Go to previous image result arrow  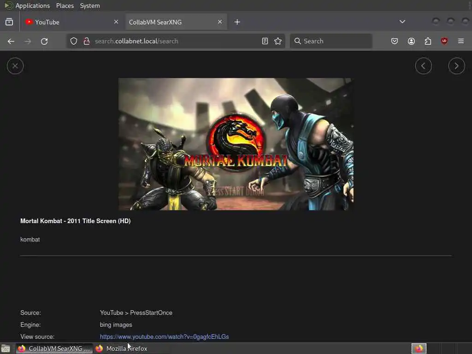point(423,66)
